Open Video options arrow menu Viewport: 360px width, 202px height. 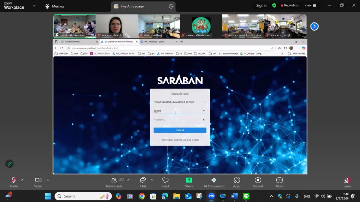coord(48,180)
